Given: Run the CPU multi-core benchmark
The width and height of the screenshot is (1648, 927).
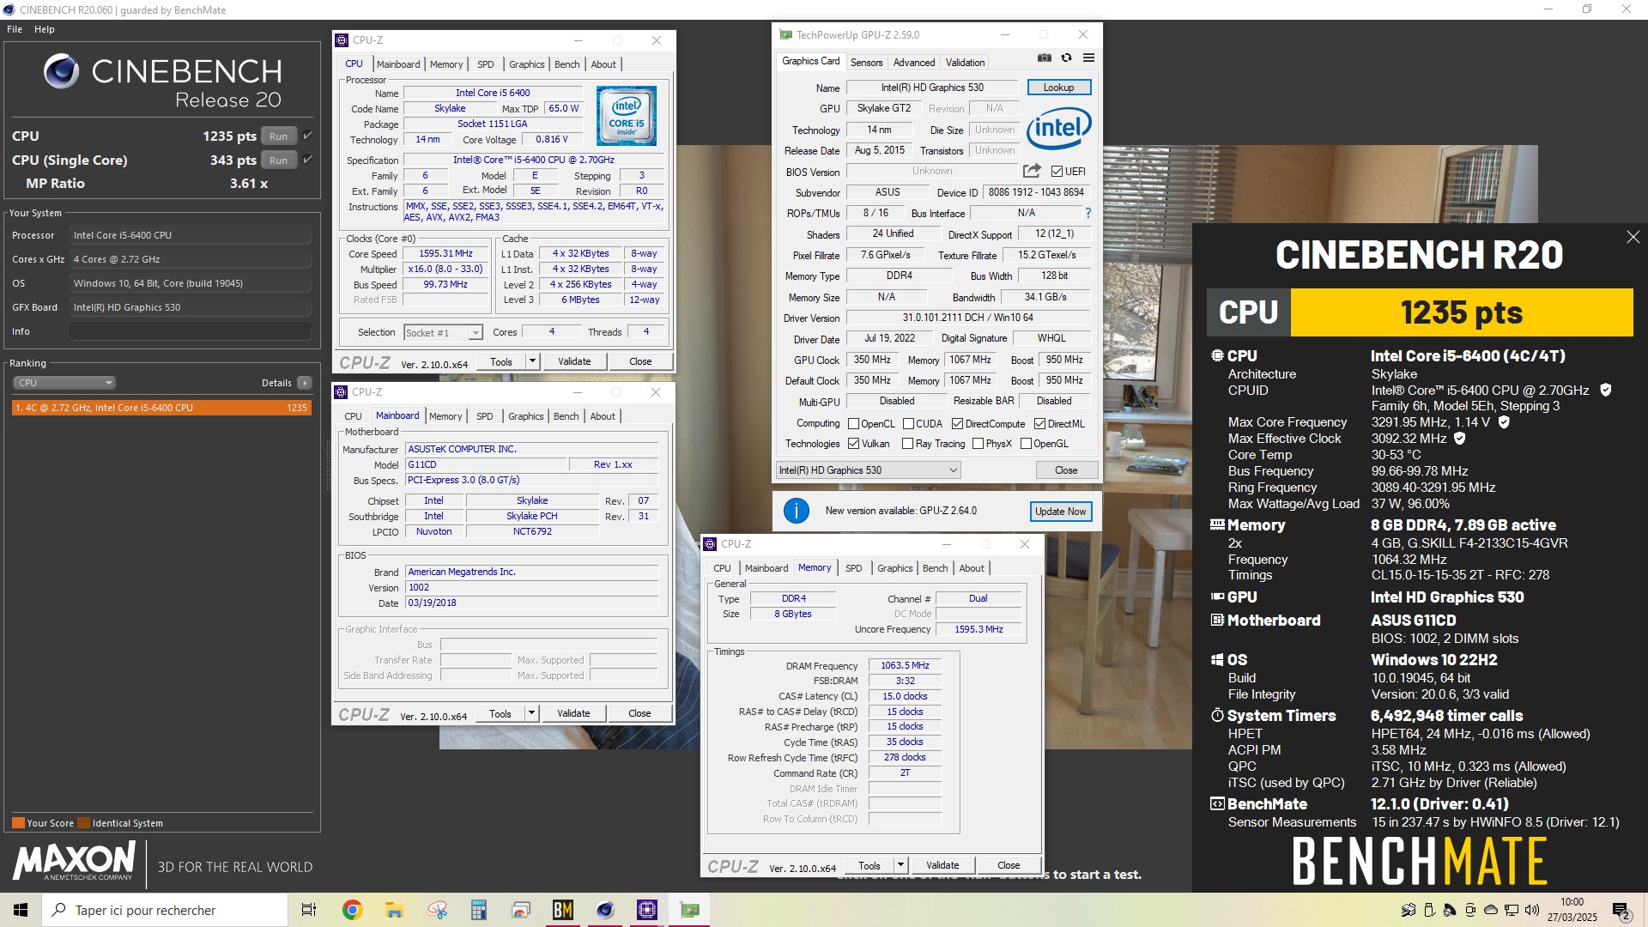Looking at the screenshot, I should [x=279, y=136].
